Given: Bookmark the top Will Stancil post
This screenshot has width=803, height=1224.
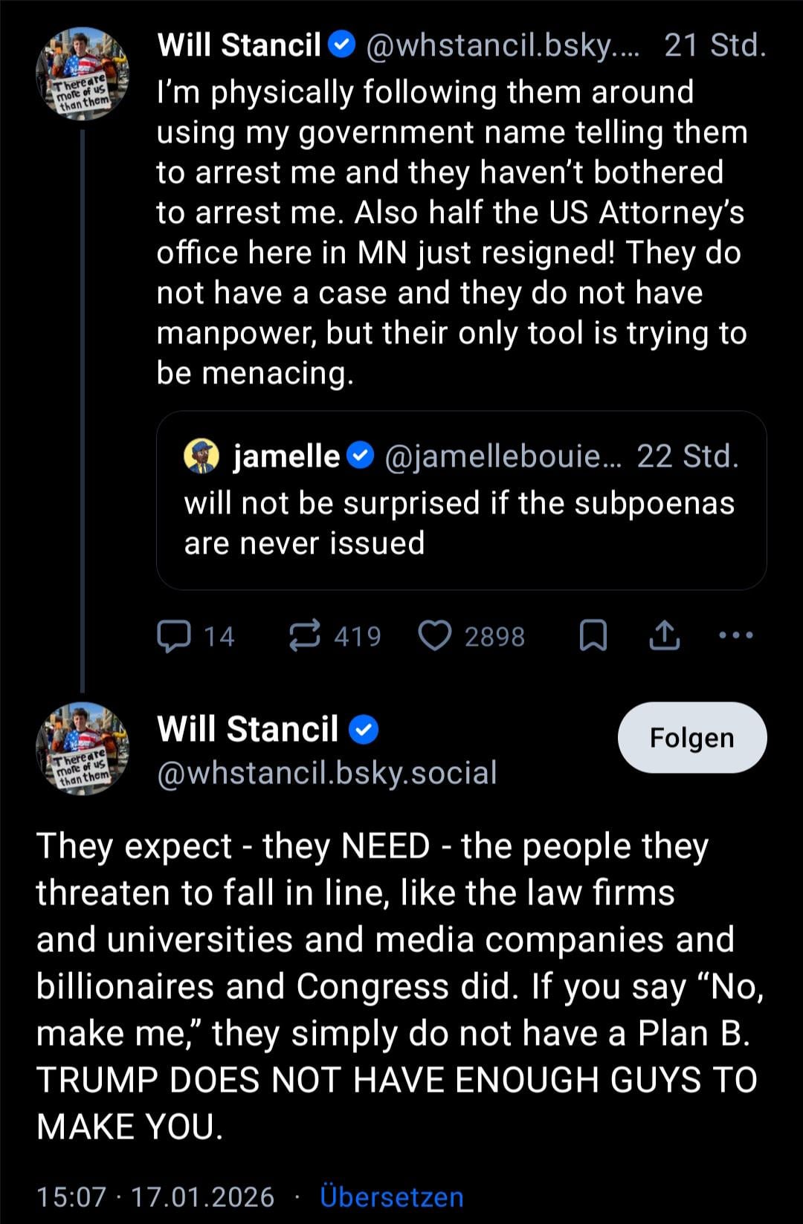Looking at the screenshot, I should 593,636.
